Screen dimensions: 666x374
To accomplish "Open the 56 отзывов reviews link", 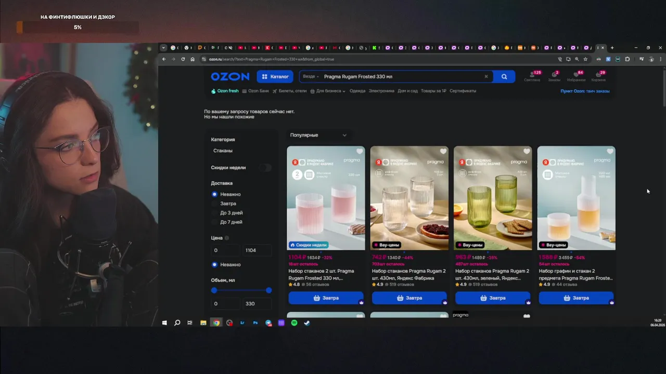I will click(x=316, y=285).
